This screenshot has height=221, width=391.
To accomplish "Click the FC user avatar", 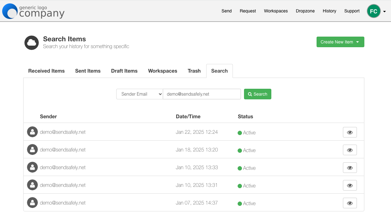I will [x=374, y=11].
